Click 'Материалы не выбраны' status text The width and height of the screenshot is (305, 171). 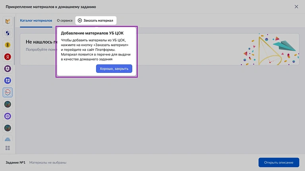click(x=48, y=162)
